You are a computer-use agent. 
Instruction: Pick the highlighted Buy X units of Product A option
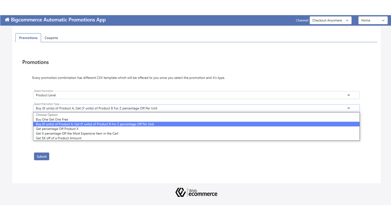(196, 124)
